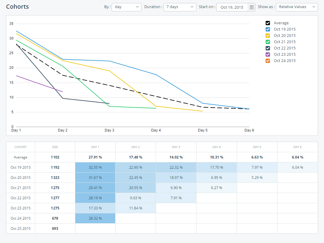Open the 'Show as' Relative Values dropdown

tap(297, 7)
